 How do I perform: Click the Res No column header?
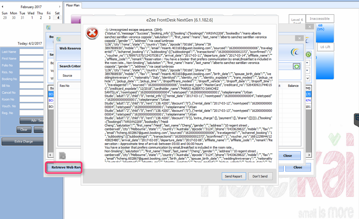click(x=65, y=86)
